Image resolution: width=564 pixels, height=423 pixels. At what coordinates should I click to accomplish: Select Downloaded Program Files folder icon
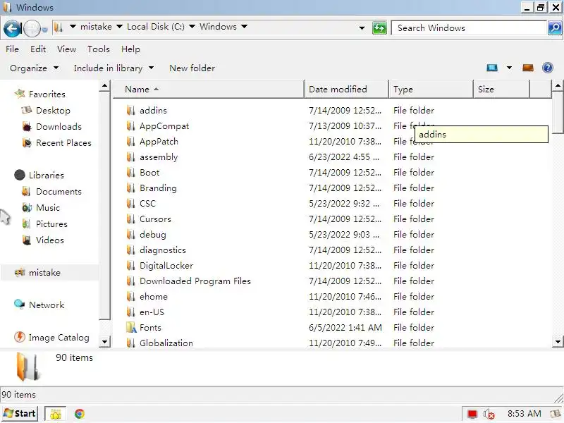tap(131, 281)
